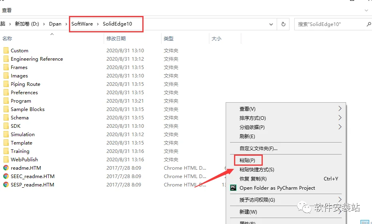Click the Custom folder icon
This screenshot has height=224, width=372.
pos(6,51)
